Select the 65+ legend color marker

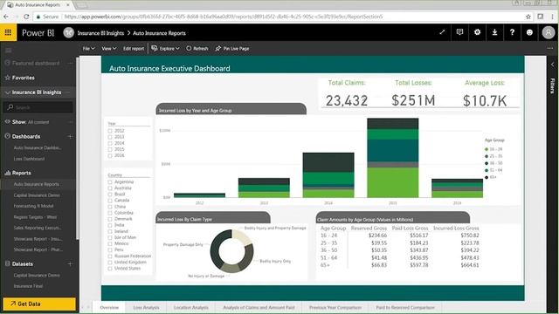click(487, 177)
